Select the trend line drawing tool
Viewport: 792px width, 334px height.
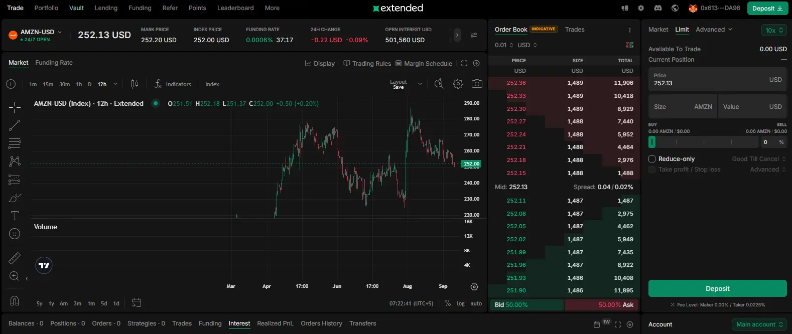[x=15, y=125]
